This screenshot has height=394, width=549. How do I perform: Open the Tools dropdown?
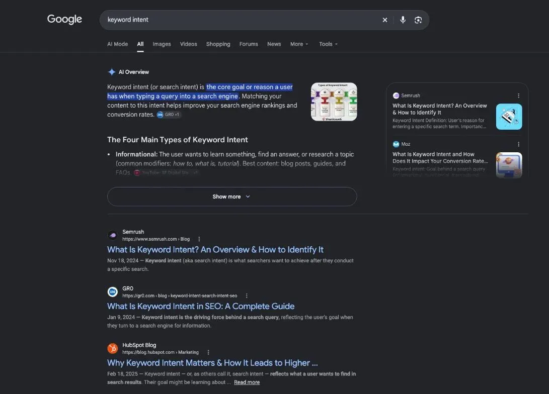(328, 44)
